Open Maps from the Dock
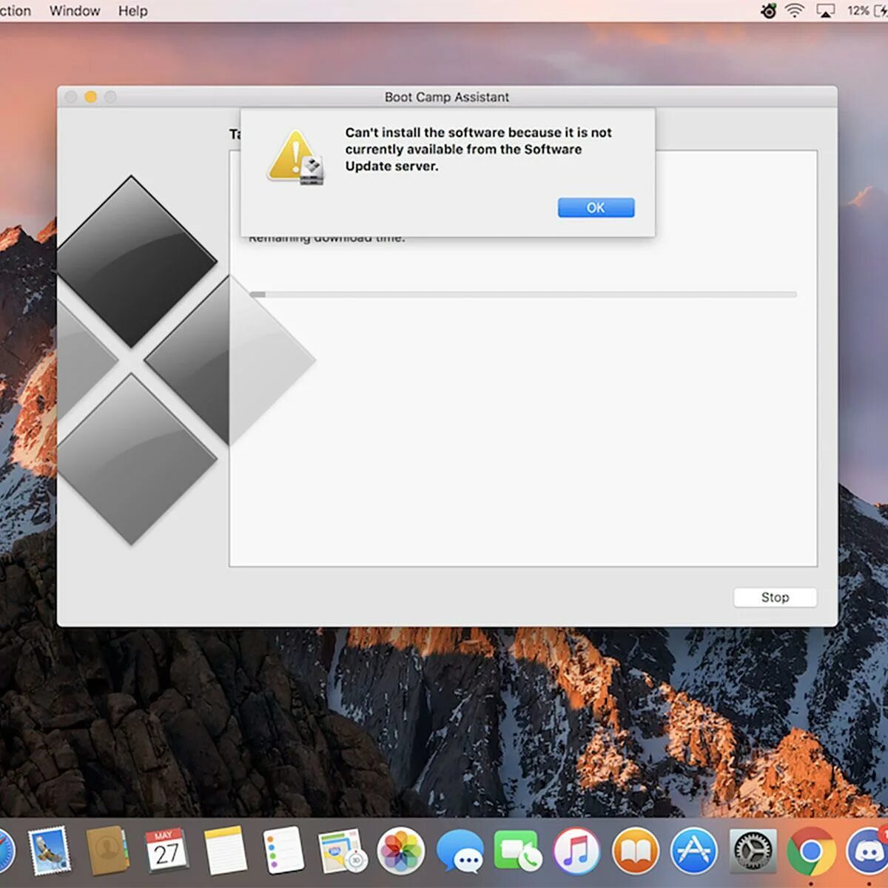Screen dimensions: 888x888 pyautogui.click(x=342, y=851)
